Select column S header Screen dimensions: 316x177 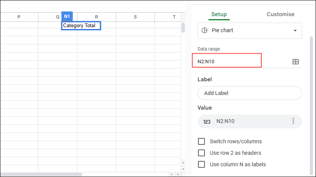click(x=135, y=17)
